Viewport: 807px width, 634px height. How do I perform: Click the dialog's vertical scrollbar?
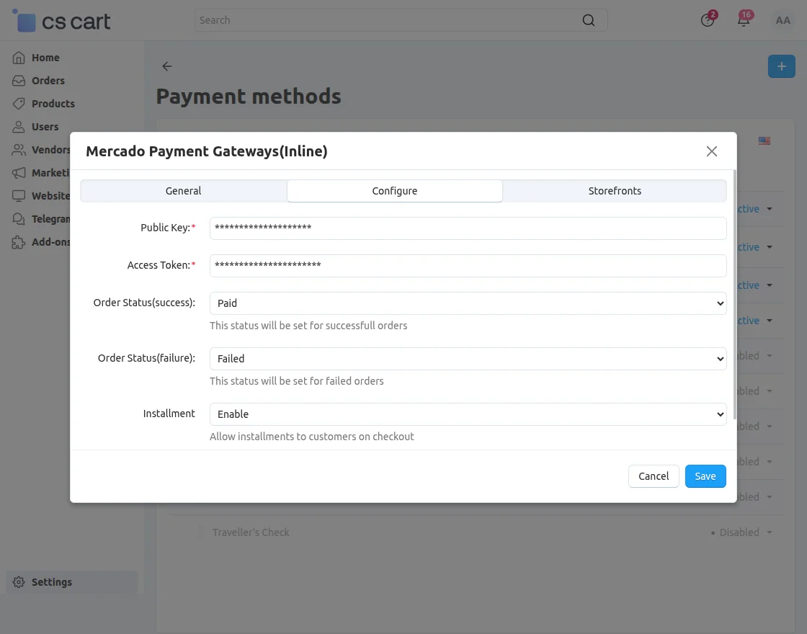tap(734, 295)
